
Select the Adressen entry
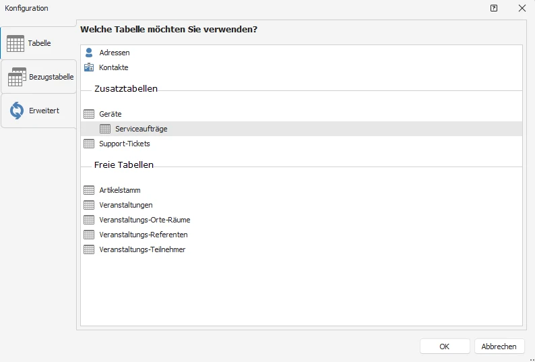point(301,53)
